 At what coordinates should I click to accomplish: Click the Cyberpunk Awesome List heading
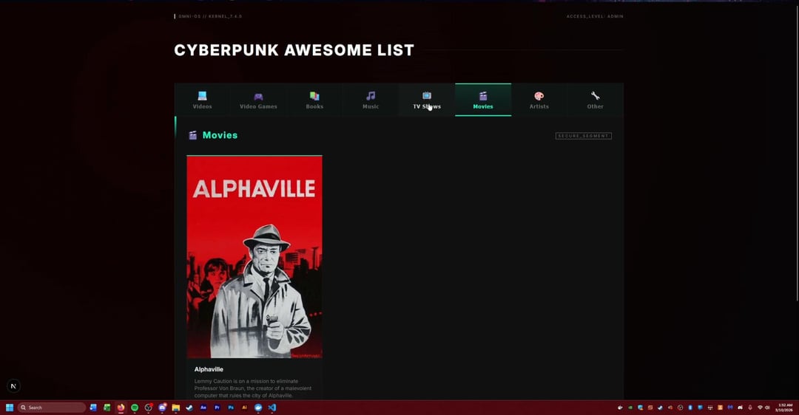294,50
